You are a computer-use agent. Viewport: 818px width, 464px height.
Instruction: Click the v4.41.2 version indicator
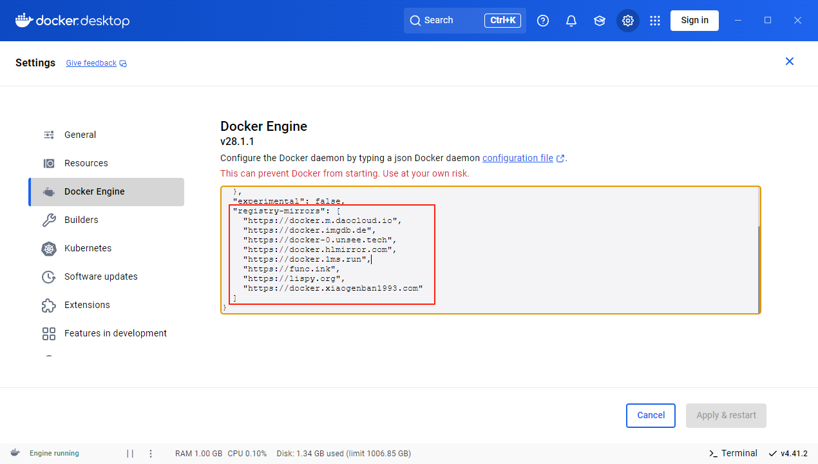point(788,454)
